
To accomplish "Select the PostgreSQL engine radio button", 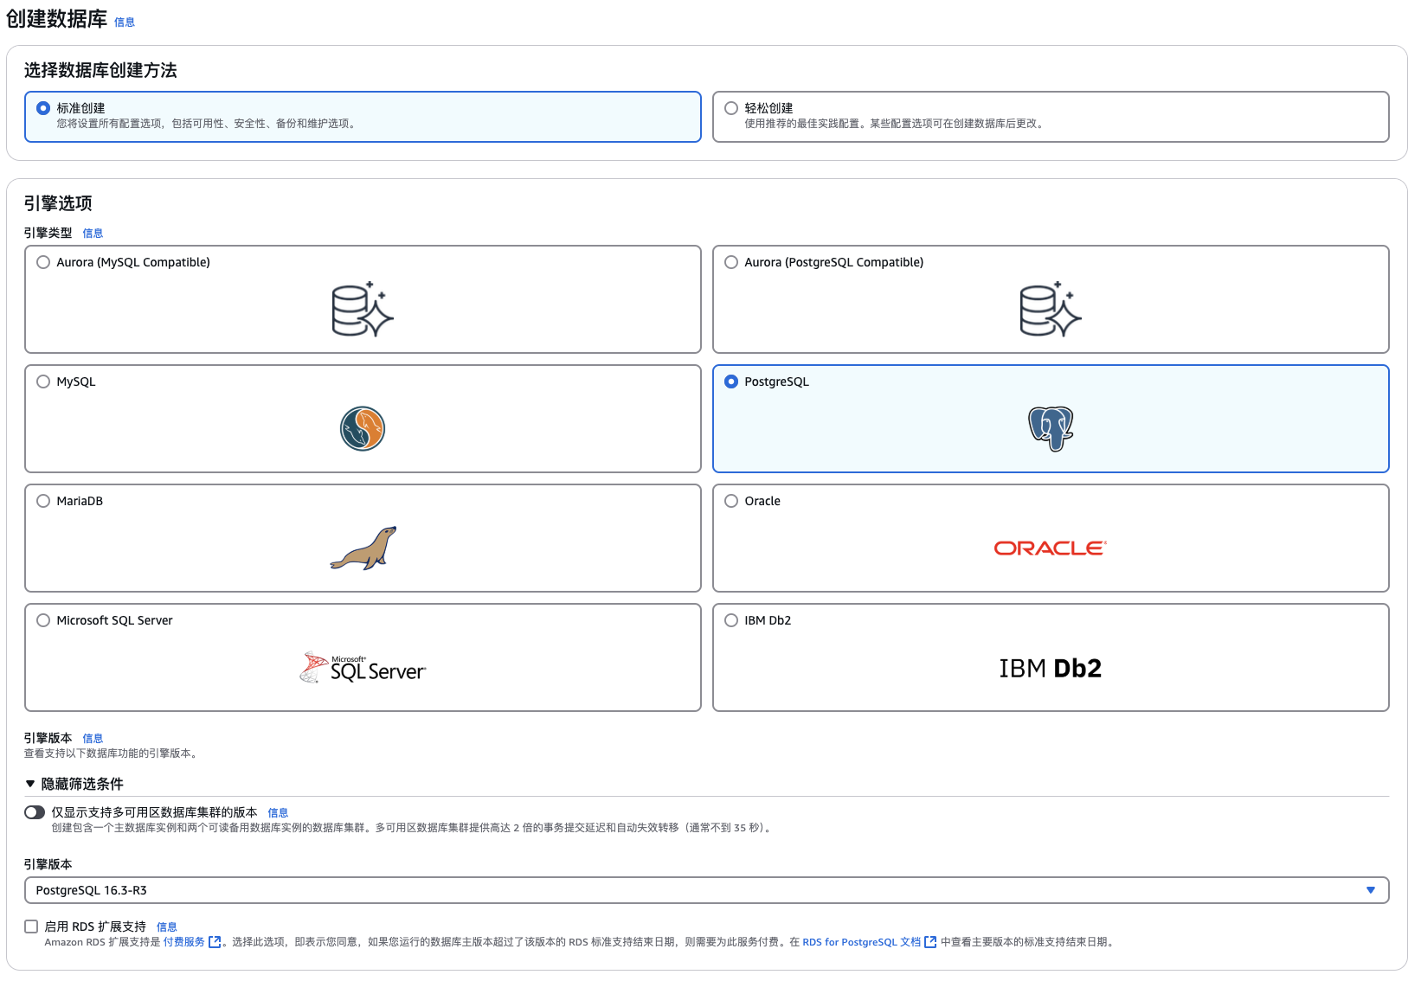I will coord(731,381).
